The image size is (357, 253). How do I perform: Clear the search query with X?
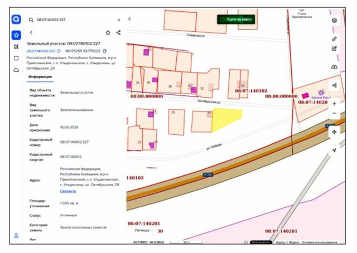click(119, 20)
